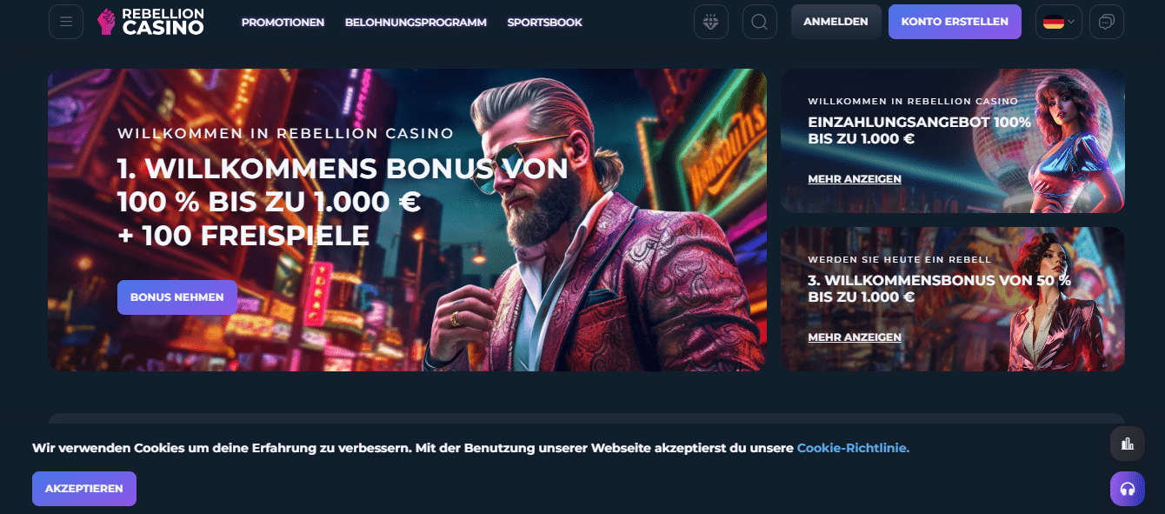Screen dimensions: 1165x514
Task: Go to Belohnungsprogramm in navigation
Action: coord(416,23)
